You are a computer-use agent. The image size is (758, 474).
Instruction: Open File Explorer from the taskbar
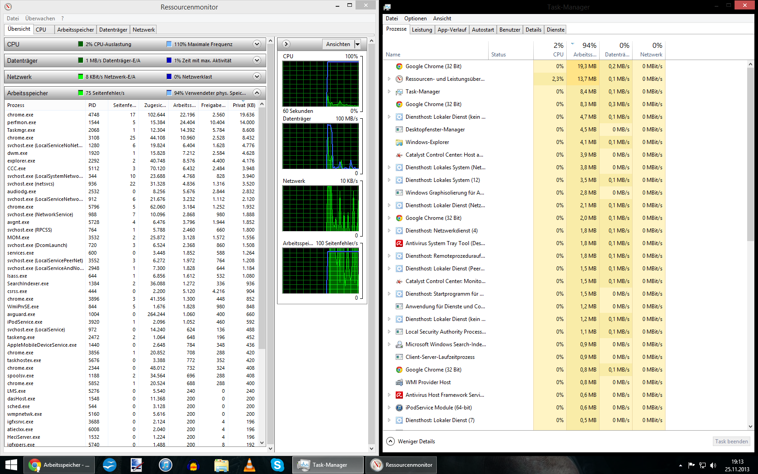[221, 465]
